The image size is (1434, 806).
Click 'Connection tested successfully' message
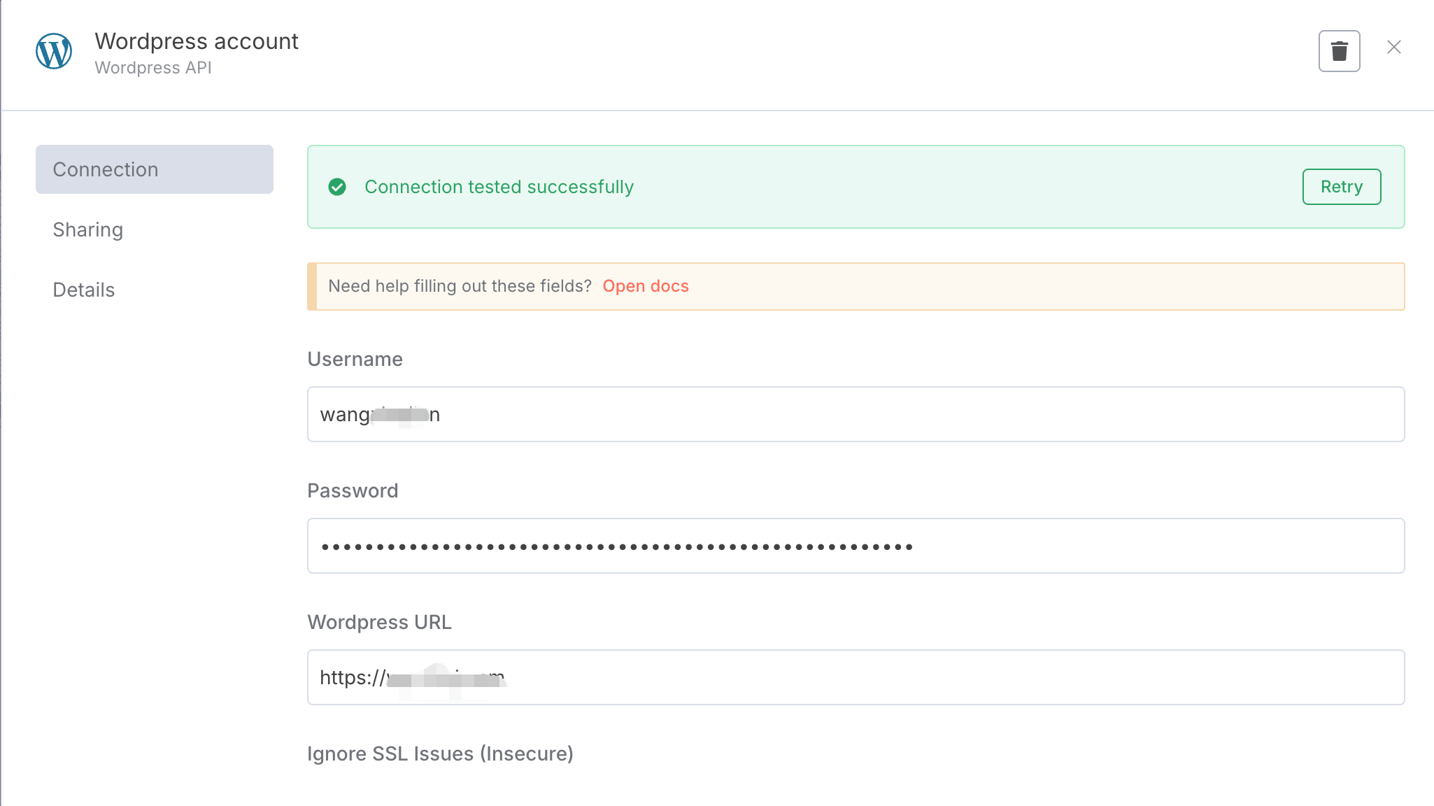point(499,187)
